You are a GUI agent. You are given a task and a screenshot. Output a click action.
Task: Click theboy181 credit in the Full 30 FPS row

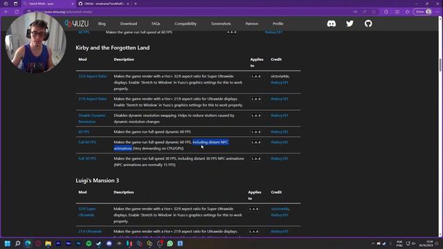[280, 158]
